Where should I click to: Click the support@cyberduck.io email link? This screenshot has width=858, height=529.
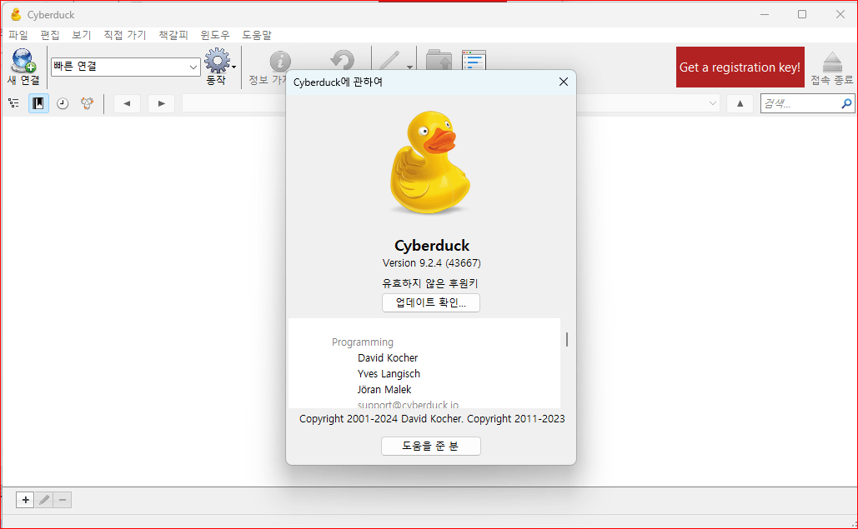tap(408, 405)
